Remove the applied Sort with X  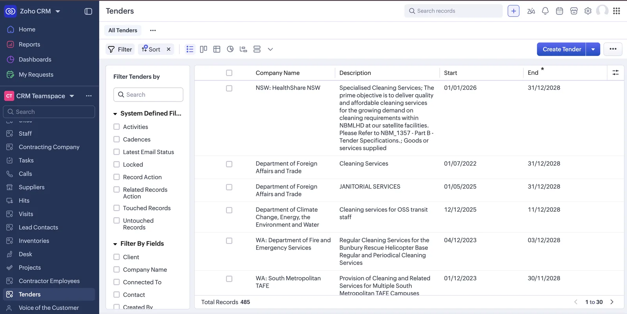click(169, 49)
